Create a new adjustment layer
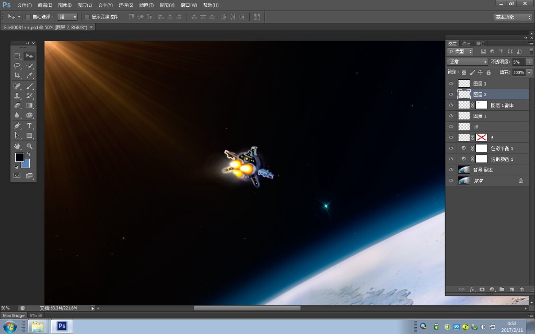 click(x=492, y=289)
